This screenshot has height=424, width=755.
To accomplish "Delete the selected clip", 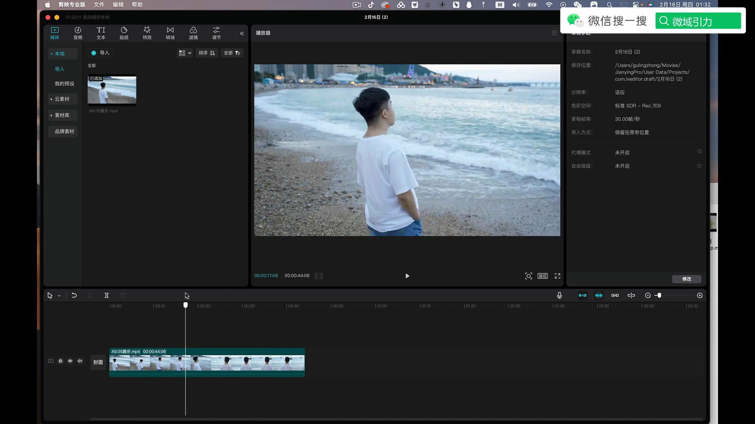I will [123, 295].
